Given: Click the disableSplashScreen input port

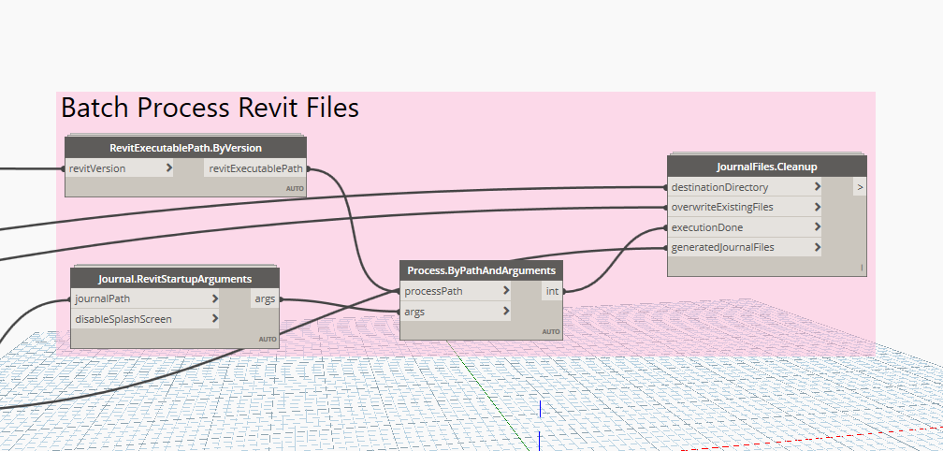Looking at the screenshot, I should click(x=145, y=319).
